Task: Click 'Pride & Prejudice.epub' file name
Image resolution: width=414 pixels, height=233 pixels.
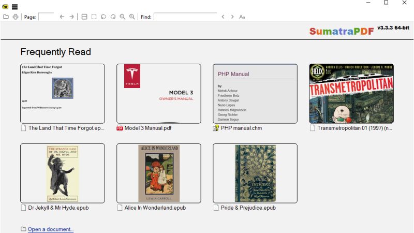Action: tap(248, 208)
